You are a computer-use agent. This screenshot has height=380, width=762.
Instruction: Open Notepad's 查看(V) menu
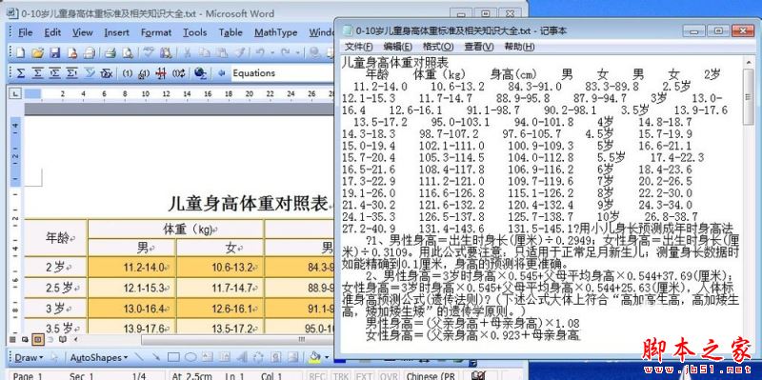pos(479,47)
